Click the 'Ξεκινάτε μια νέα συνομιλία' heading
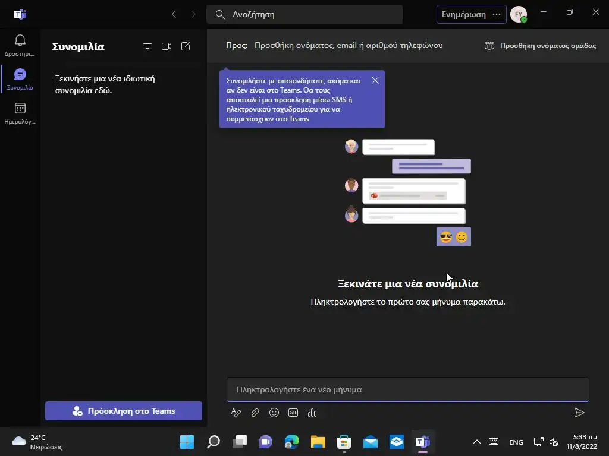The width and height of the screenshot is (609, 456). pos(408,284)
